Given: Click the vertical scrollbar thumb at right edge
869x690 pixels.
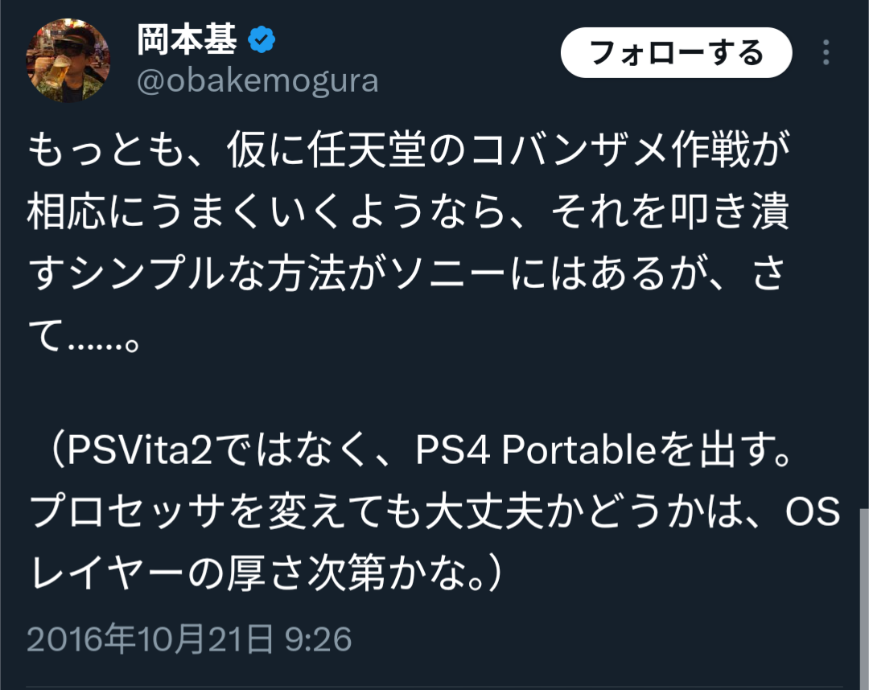Looking at the screenshot, I should [864, 598].
